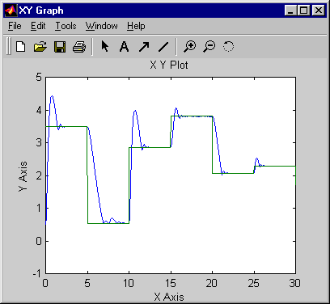Enable the Zoom Out magnifier tool
The image size is (330, 304).
209,47
